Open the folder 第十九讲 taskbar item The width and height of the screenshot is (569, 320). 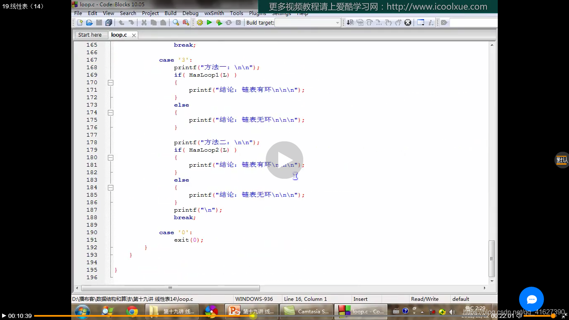click(172, 311)
